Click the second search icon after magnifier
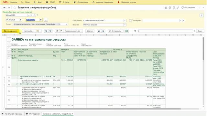The image size is (207, 116). tap(50, 31)
